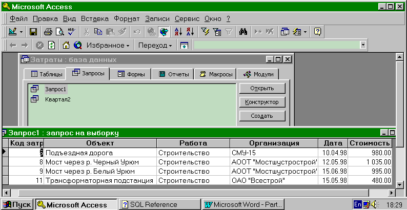Click the Format Painter brush icon
407x210 pixels.
pos(122,32)
